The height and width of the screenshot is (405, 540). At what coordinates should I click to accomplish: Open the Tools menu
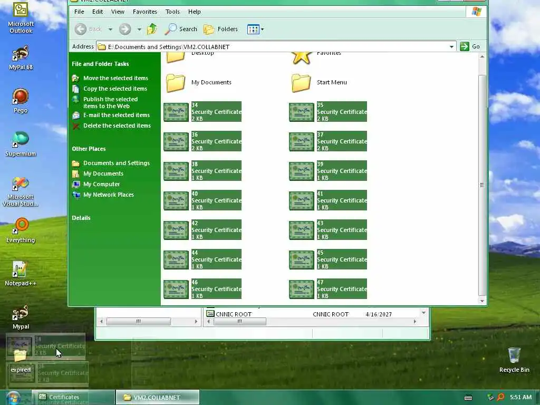172,12
